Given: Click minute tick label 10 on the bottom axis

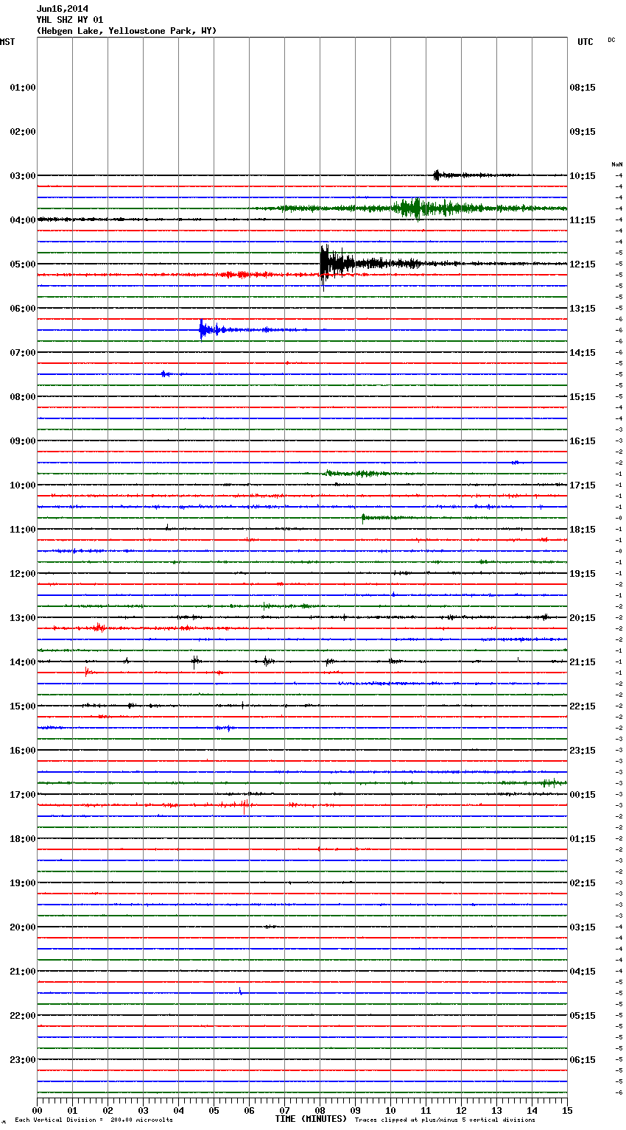Looking at the screenshot, I should (x=390, y=1110).
